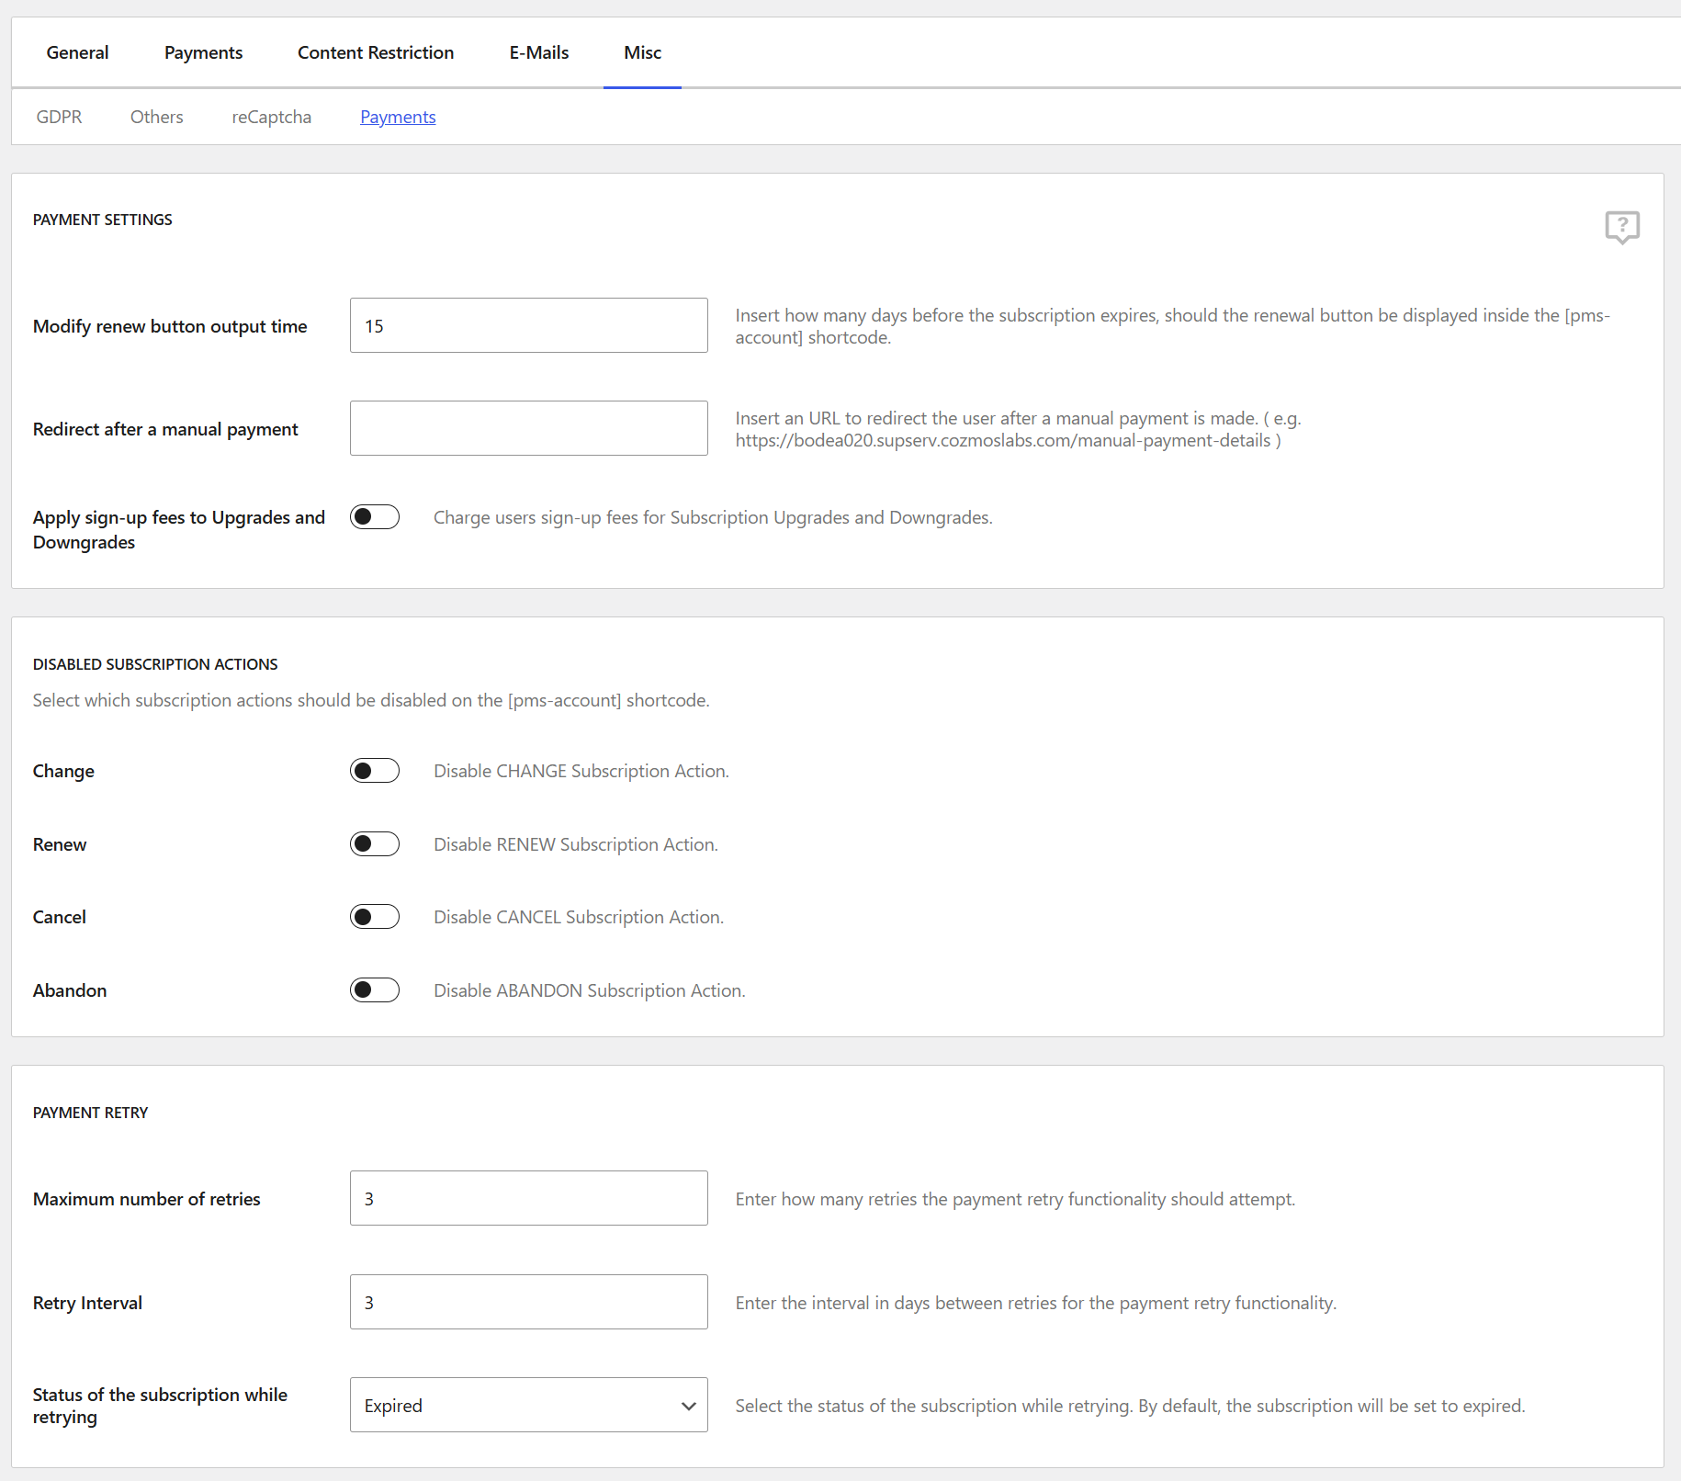1681x1481 pixels.
Task: Click the 'Modify renew button output time' label
Action: coord(170,326)
